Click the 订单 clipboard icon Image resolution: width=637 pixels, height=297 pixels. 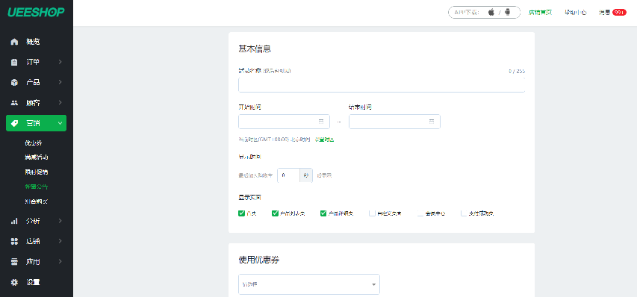(14, 62)
